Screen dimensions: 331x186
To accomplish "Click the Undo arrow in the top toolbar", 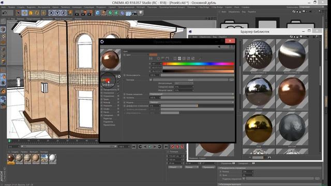I will (5, 13).
